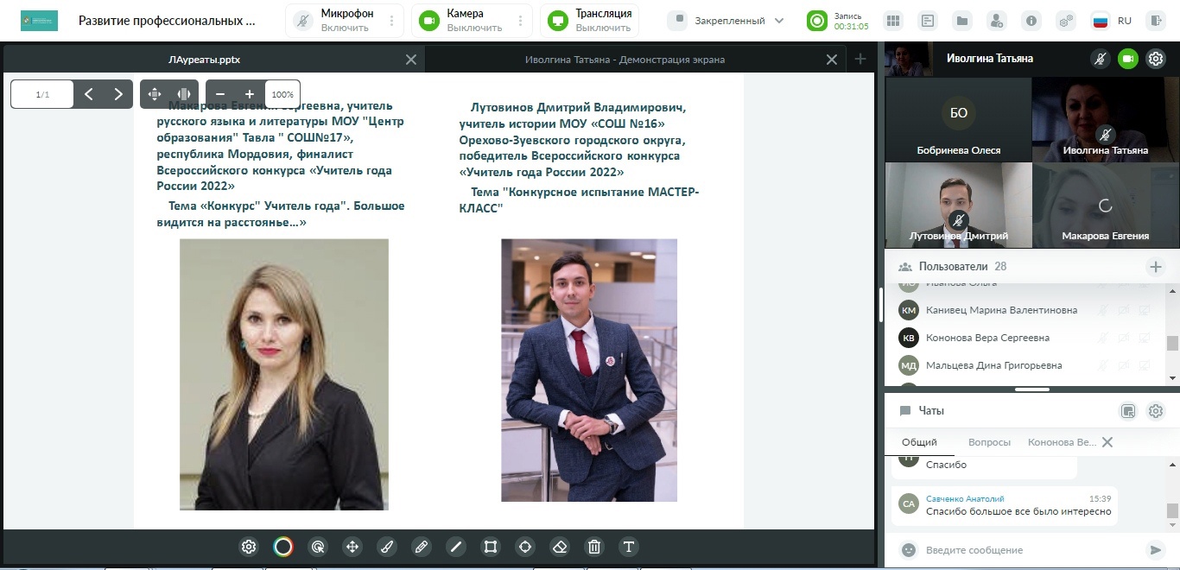Select the circle shape tool
The height and width of the screenshot is (570, 1180).
525,547
